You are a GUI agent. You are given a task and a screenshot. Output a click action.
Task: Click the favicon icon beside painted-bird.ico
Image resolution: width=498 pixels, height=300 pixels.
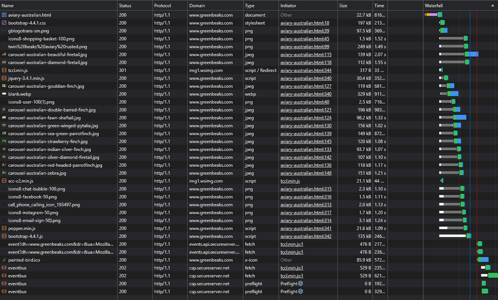pyautogui.click(x=4, y=260)
